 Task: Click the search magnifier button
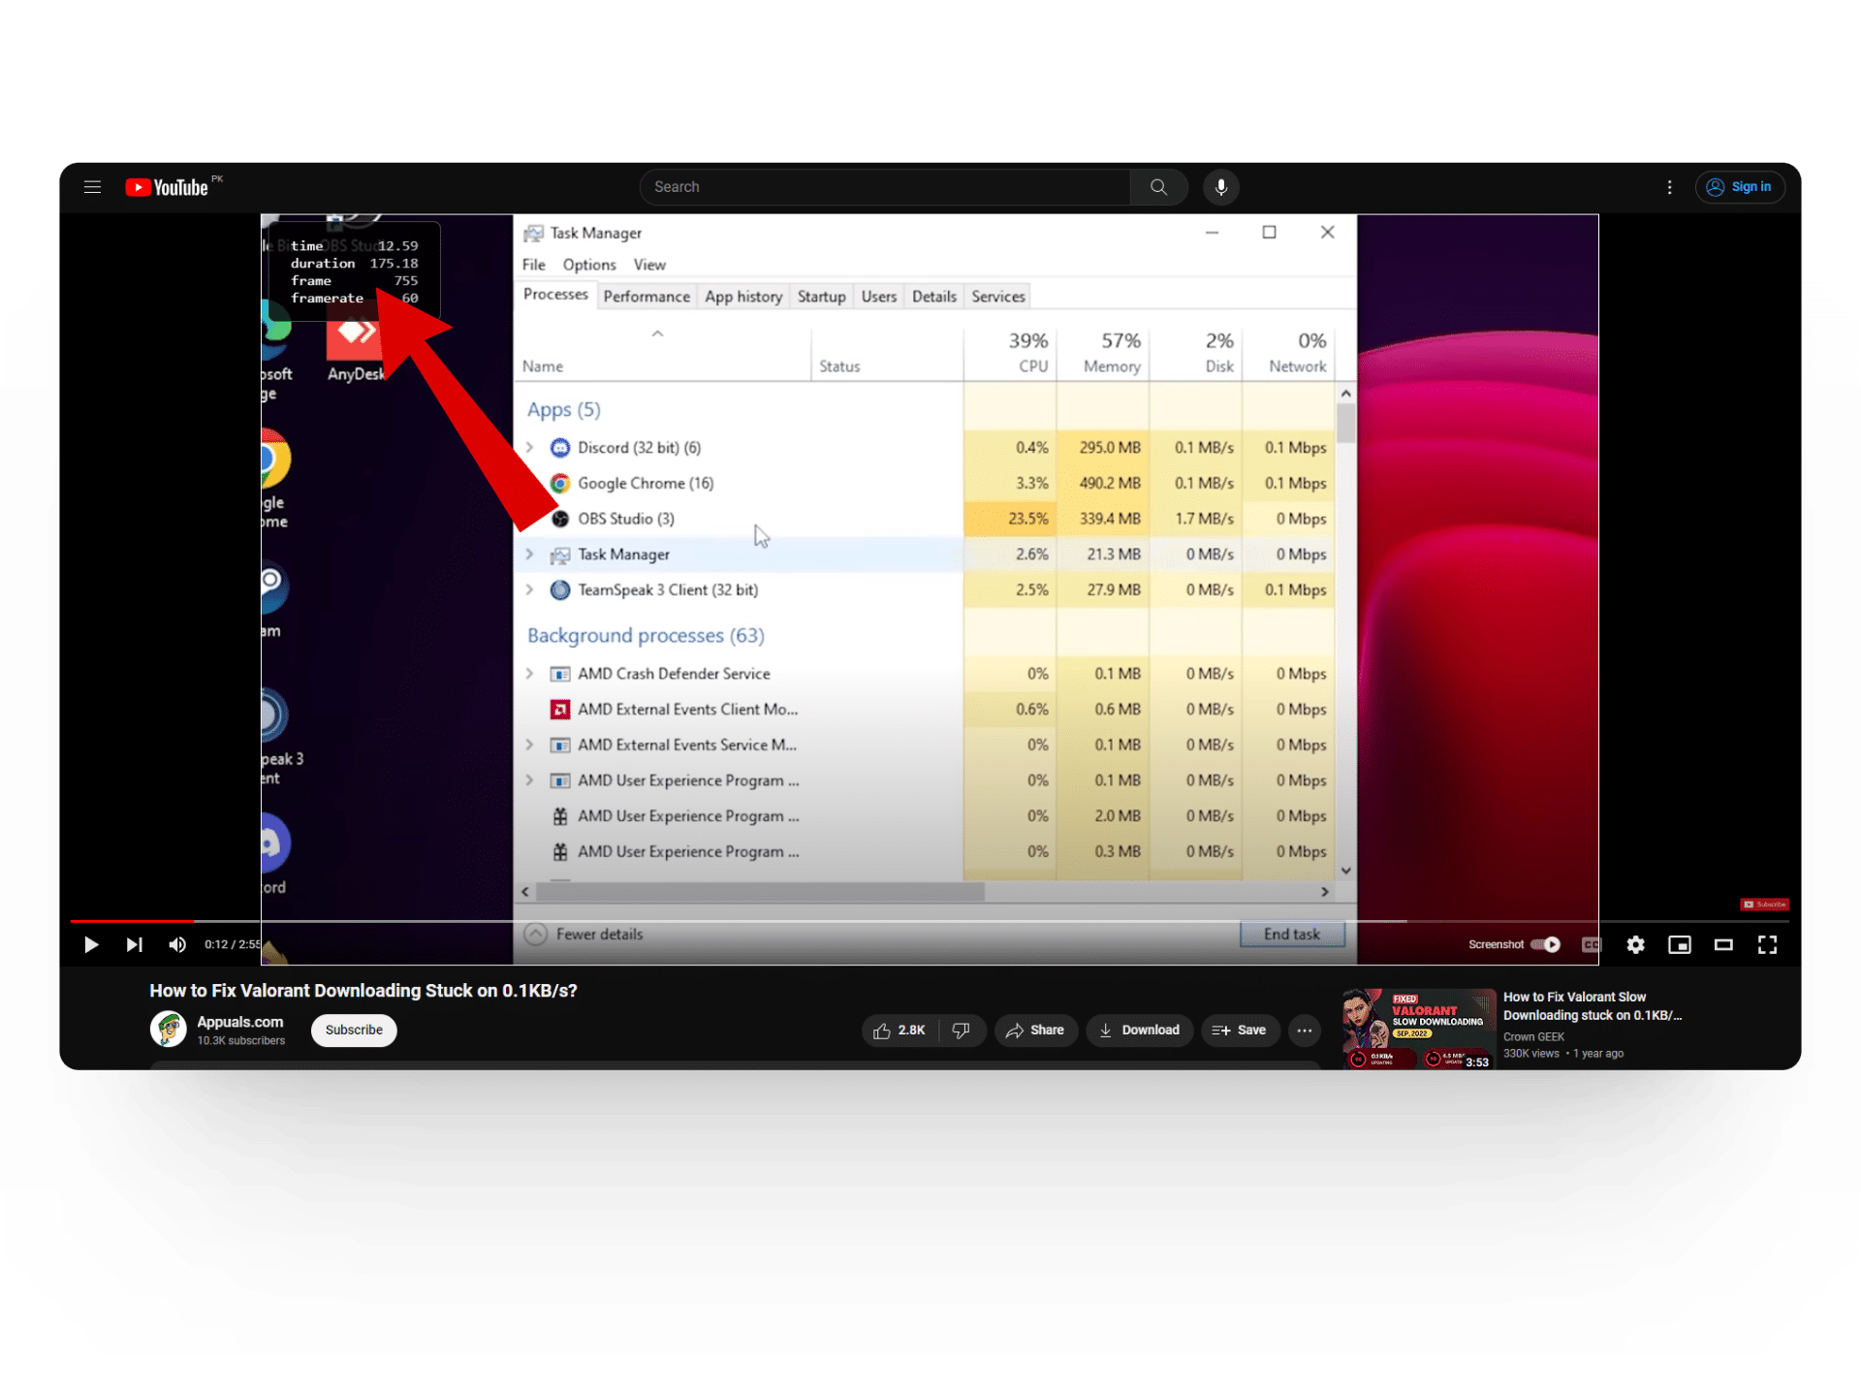[x=1158, y=187]
